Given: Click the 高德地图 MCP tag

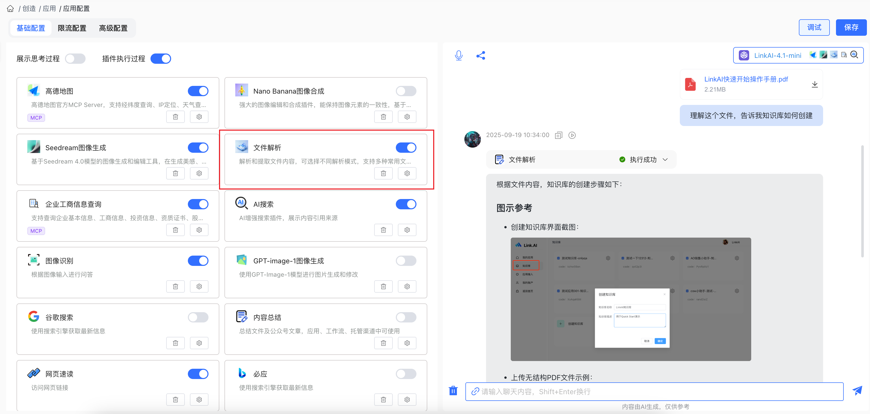Looking at the screenshot, I should pos(36,118).
